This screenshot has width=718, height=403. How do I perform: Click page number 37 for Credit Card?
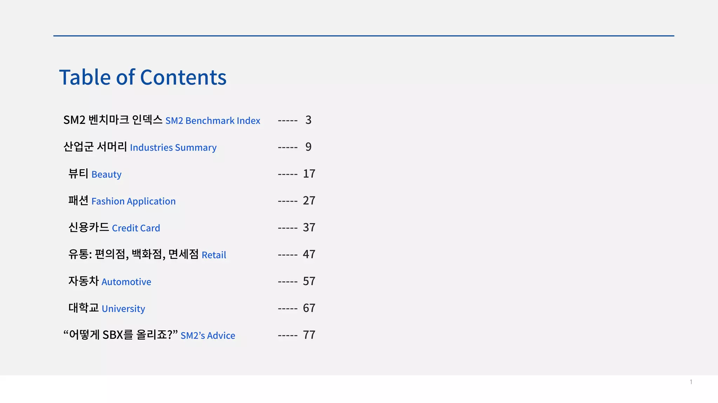coord(309,228)
